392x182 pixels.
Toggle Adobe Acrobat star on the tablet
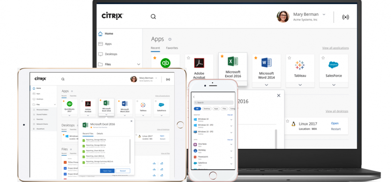click(82, 101)
